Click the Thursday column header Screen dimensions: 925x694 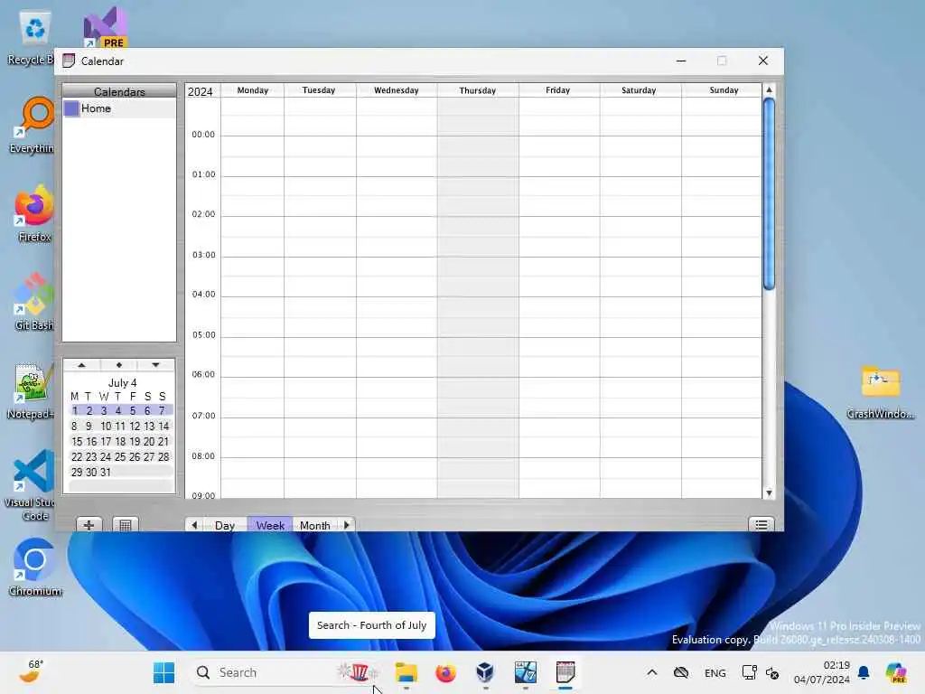478,90
